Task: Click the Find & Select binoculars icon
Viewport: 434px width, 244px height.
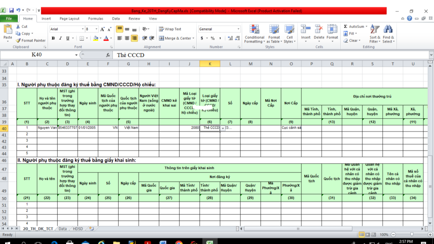Action: click(x=388, y=30)
